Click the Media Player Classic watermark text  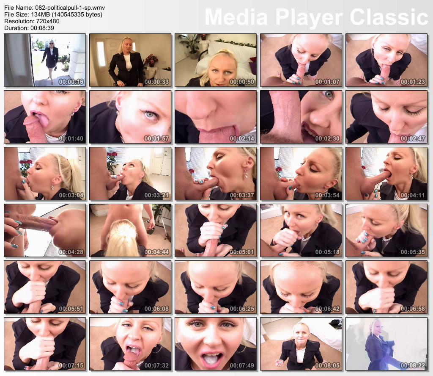pyautogui.click(x=316, y=17)
